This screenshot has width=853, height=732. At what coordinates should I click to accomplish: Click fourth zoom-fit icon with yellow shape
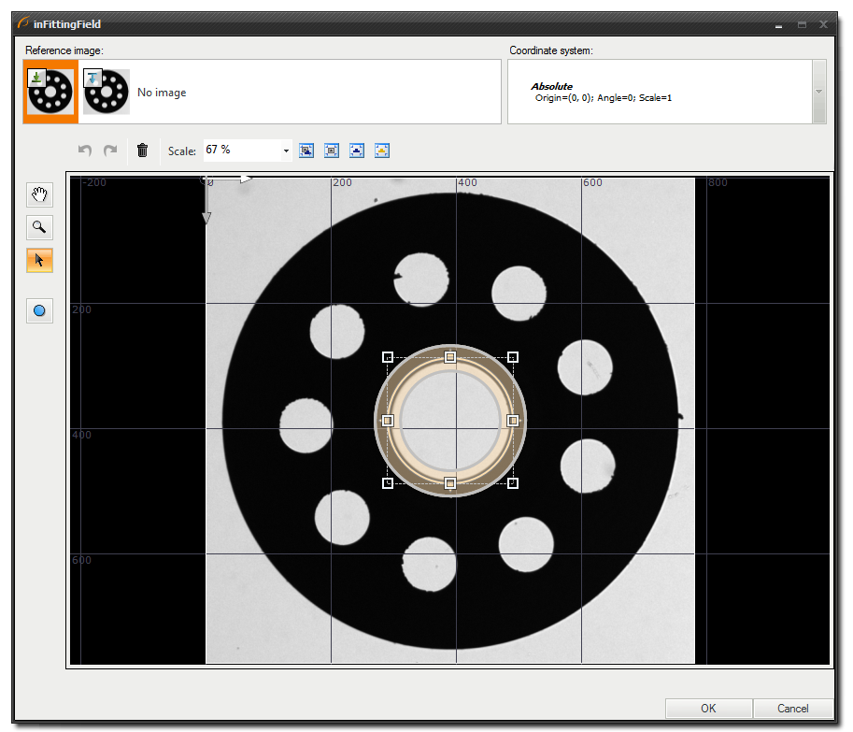click(382, 150)
